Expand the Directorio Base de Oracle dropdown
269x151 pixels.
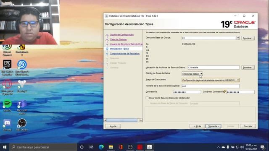(238, 38)
